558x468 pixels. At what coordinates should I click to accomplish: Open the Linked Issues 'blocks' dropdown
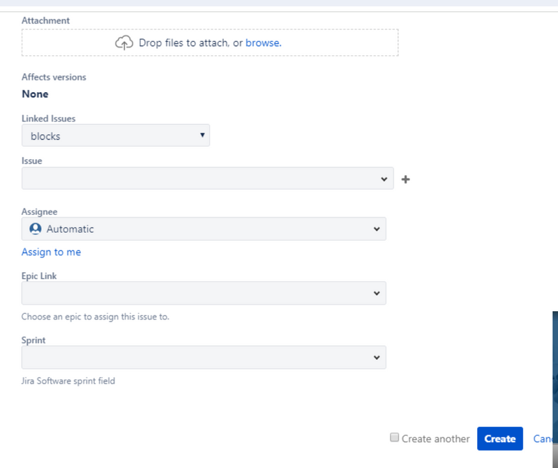pos(116,136)
